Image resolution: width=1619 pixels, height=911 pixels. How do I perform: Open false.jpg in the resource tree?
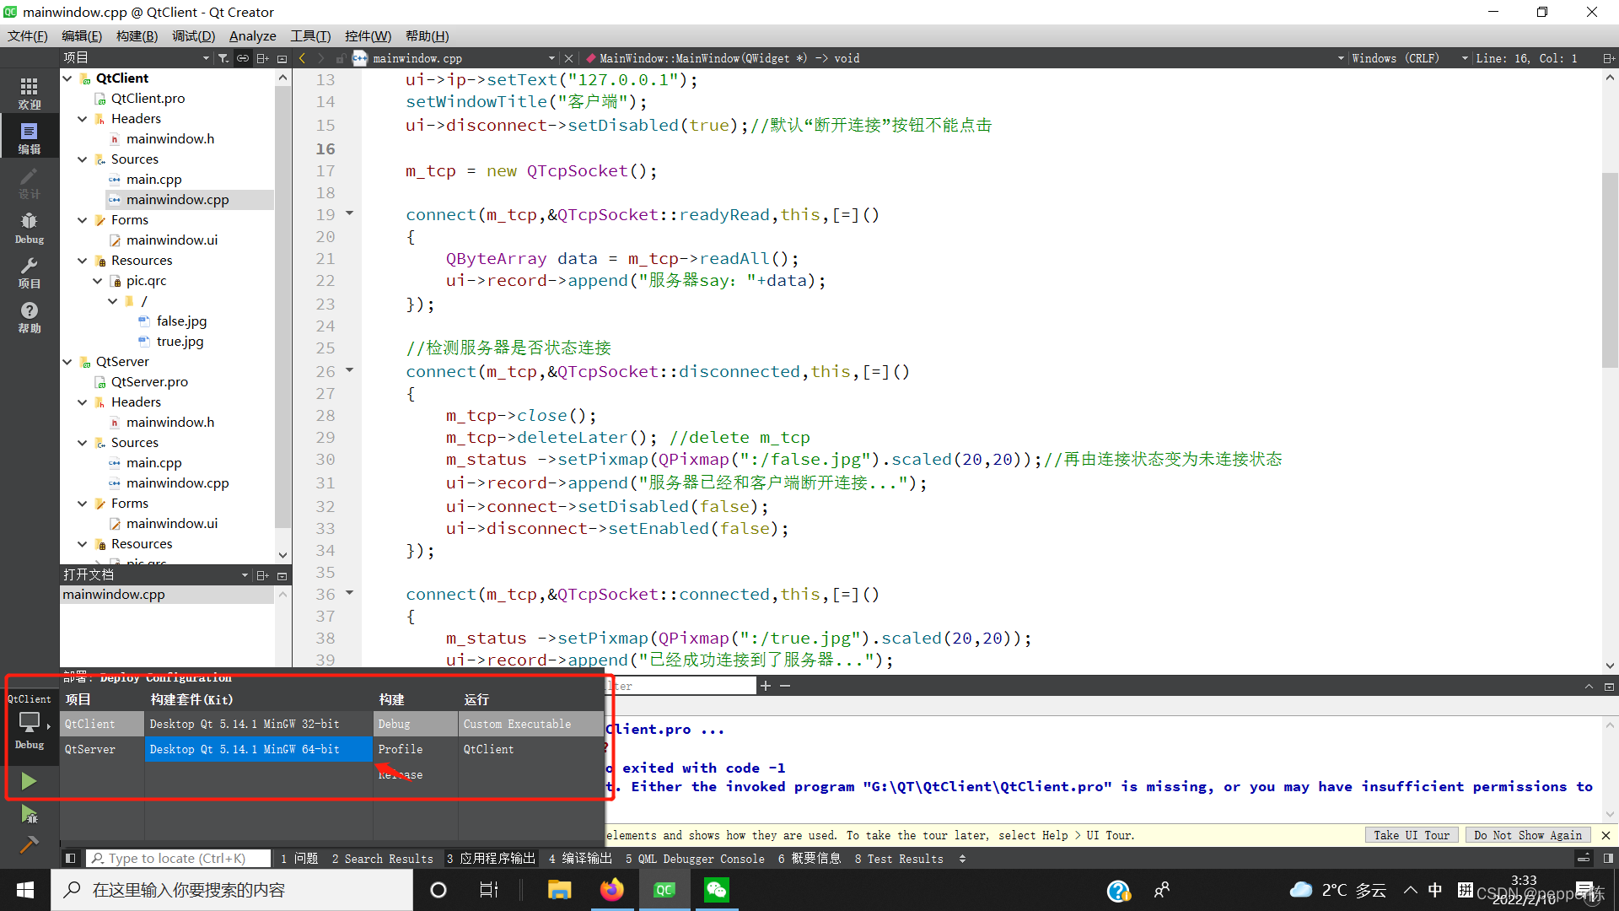181,321
